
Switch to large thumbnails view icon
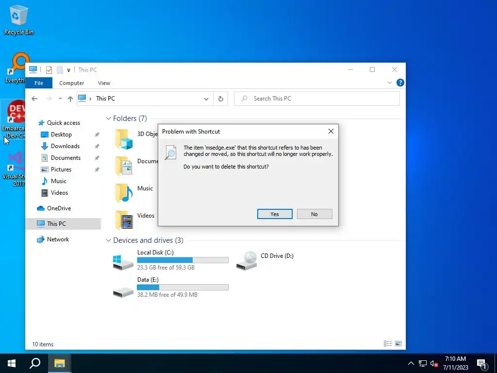point(398,344)
